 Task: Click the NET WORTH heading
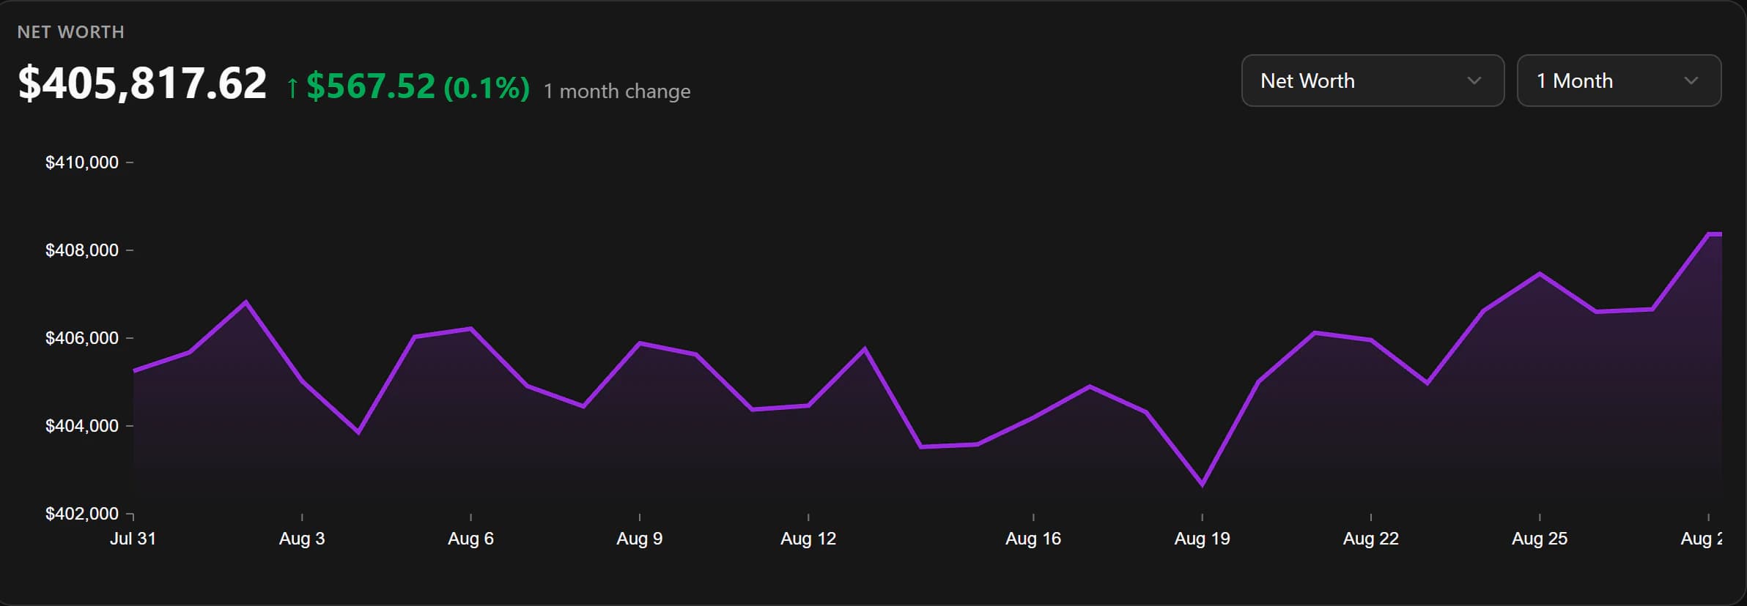coord(71,32)
